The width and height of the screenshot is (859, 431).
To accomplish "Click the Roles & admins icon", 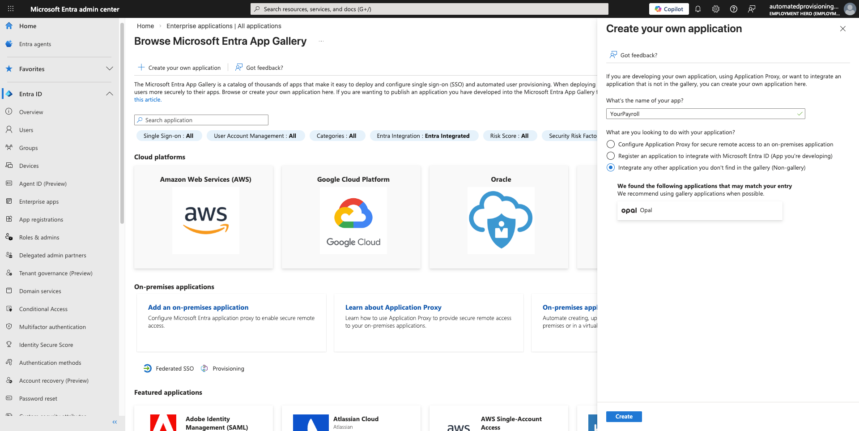I will (x=9, y=237).
